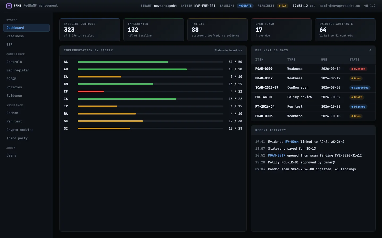Open the SSP sidebar item
Image resolution: width=382 pixels, height=238 pixels.
pyautogui.click(x=26, y=45)
